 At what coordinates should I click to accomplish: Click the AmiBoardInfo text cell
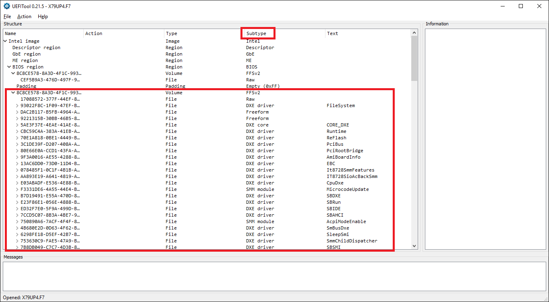coord(344,157)
